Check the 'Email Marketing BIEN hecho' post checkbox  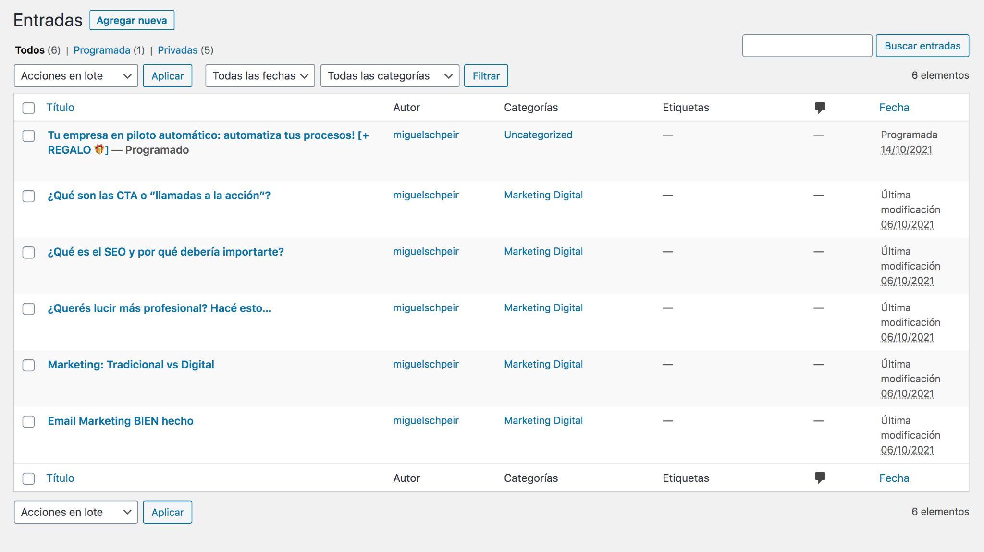pyautogui.click(x=29, y=422)
